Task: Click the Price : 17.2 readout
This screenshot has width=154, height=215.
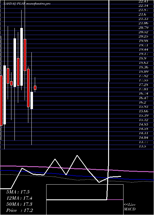Action: tap(19, 210)
